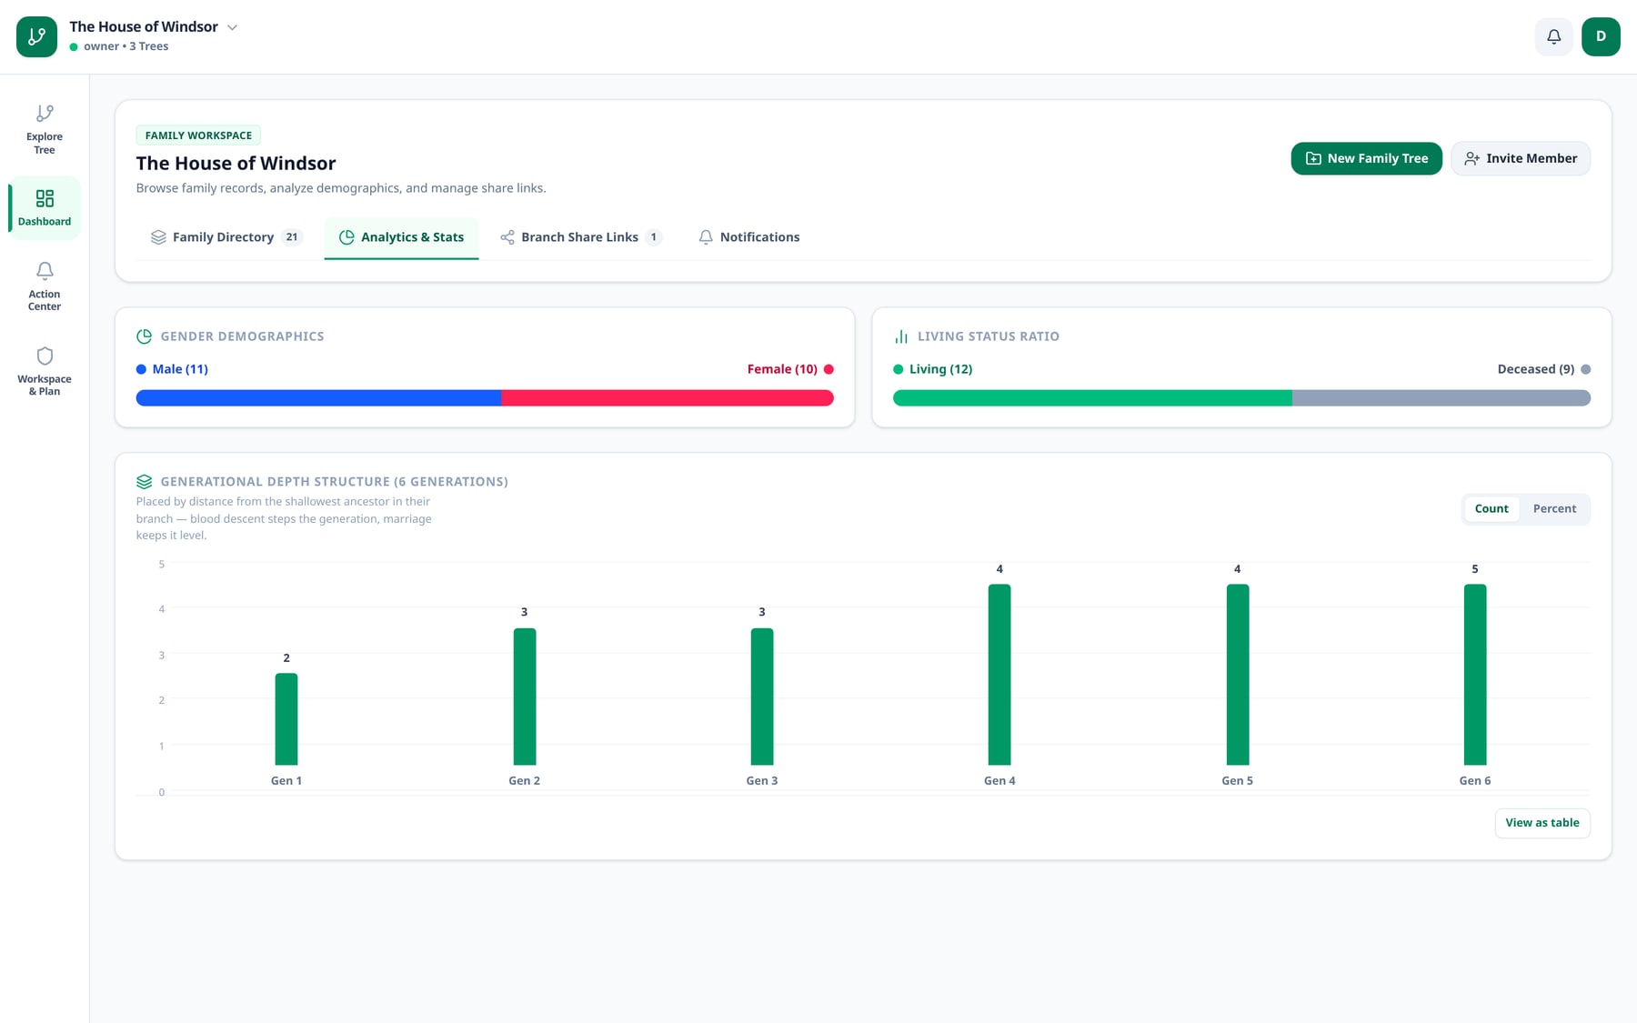
Task: Click the gray Deceased bar segment
Action: (1441, 397)
